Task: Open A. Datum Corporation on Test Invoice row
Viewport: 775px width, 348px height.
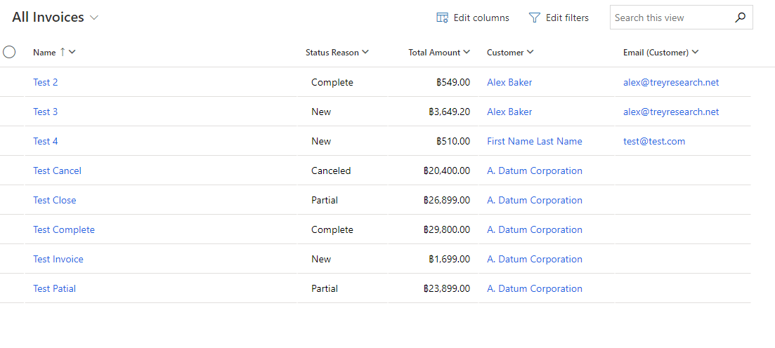Action: coord(534,259)
